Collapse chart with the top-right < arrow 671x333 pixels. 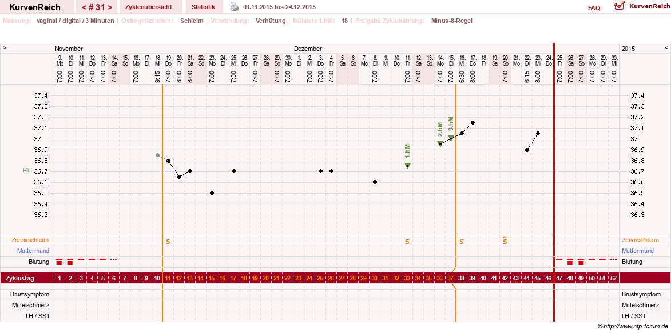pyautogui.click(x=666, y=48)
